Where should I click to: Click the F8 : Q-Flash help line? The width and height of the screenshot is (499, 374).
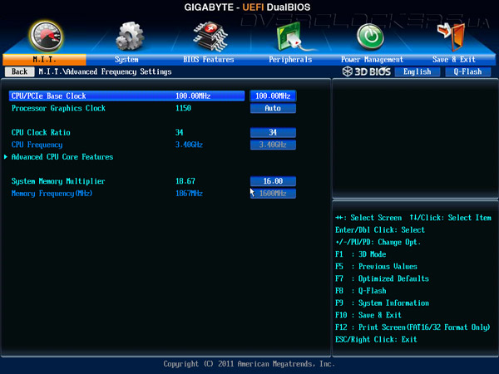point(361,291)
